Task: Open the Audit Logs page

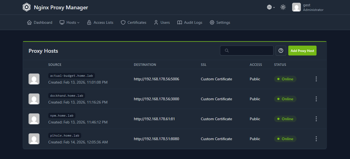Action: 190,22
